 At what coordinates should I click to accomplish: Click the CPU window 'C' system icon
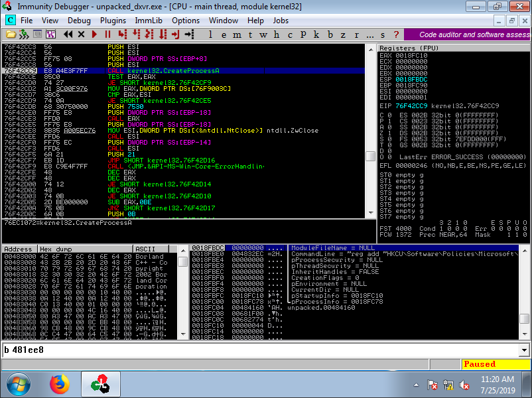coord(11,21)
